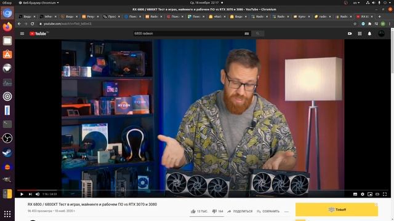Click Обзор activities button

click(7, 2)
